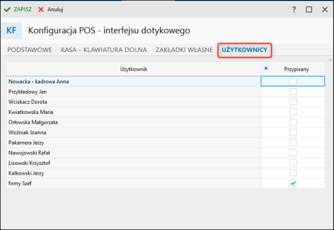Click the red Anuluj X icon

click(41, 9)
